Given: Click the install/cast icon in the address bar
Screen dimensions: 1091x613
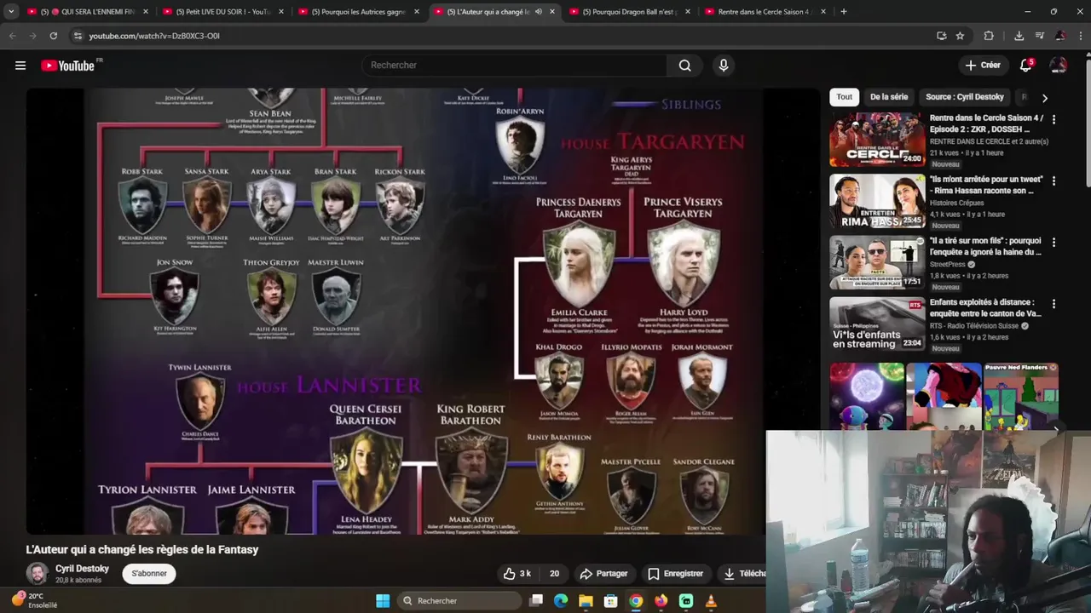Looking at the screenshot, I should 941,36.
